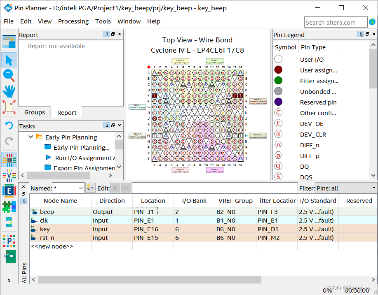Pin the Report panel
The width and height of the screenshot is (378, 295).
point(106,34)
